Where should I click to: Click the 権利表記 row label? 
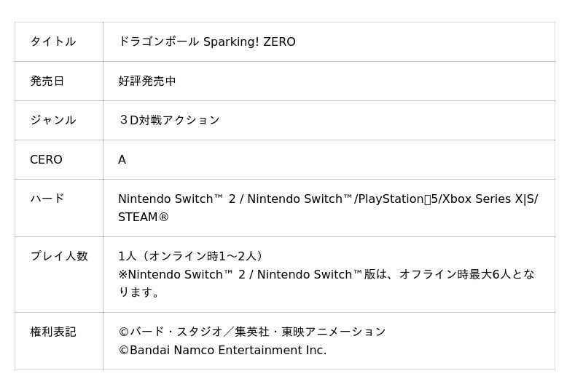[x=52, y=332]
